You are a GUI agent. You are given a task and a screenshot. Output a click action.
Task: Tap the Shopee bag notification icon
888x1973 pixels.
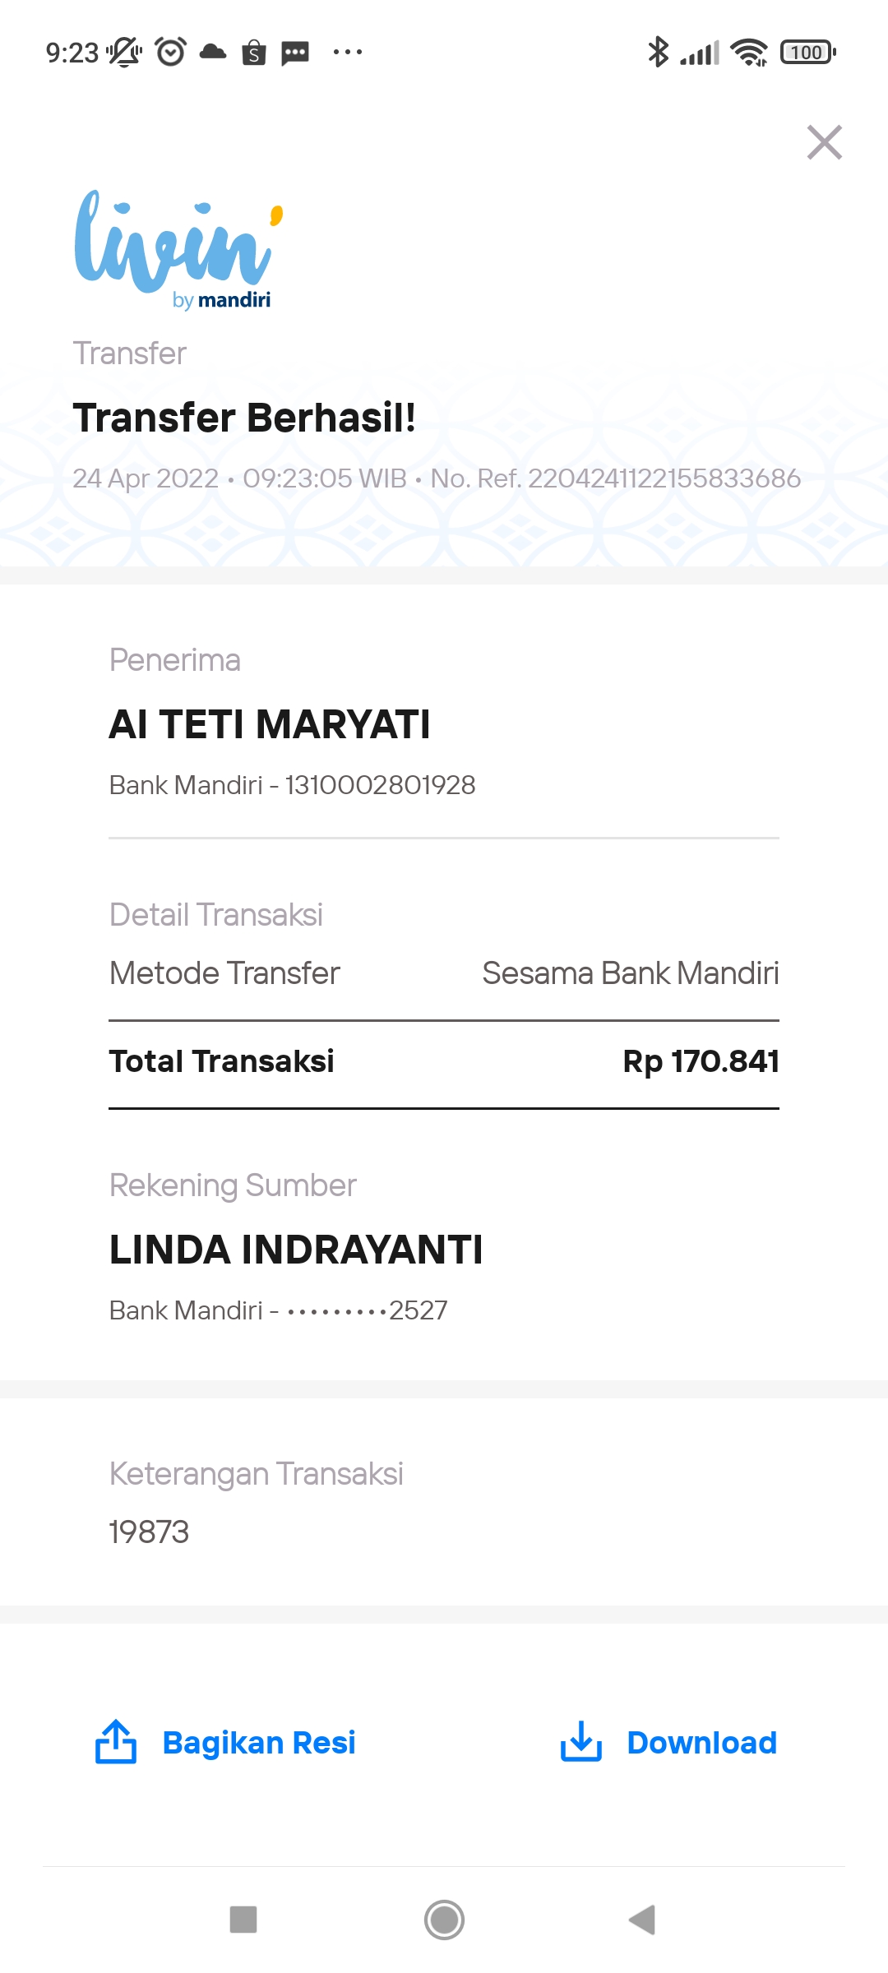[x=254, y=53]
